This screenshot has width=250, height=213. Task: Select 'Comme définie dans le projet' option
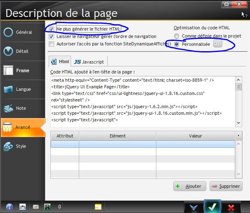177,36
